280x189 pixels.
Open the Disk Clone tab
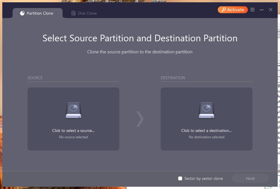[84, 13]
